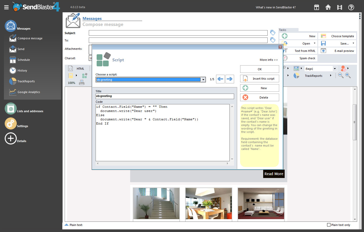
Task: Click the living room sofa thumbnail
Action: 261,203
